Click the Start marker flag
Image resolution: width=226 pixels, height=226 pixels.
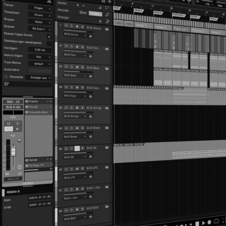(117, 8)
